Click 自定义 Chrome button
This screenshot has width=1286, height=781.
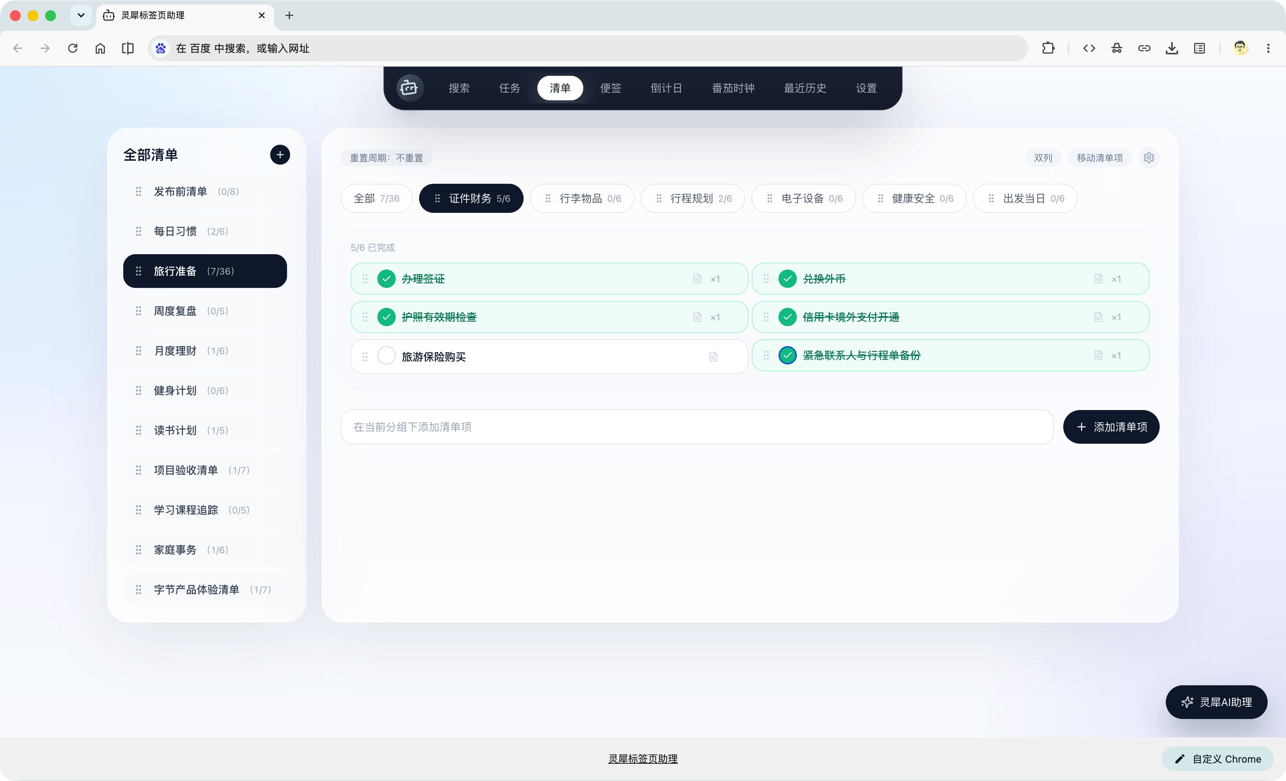[1217, 759]
